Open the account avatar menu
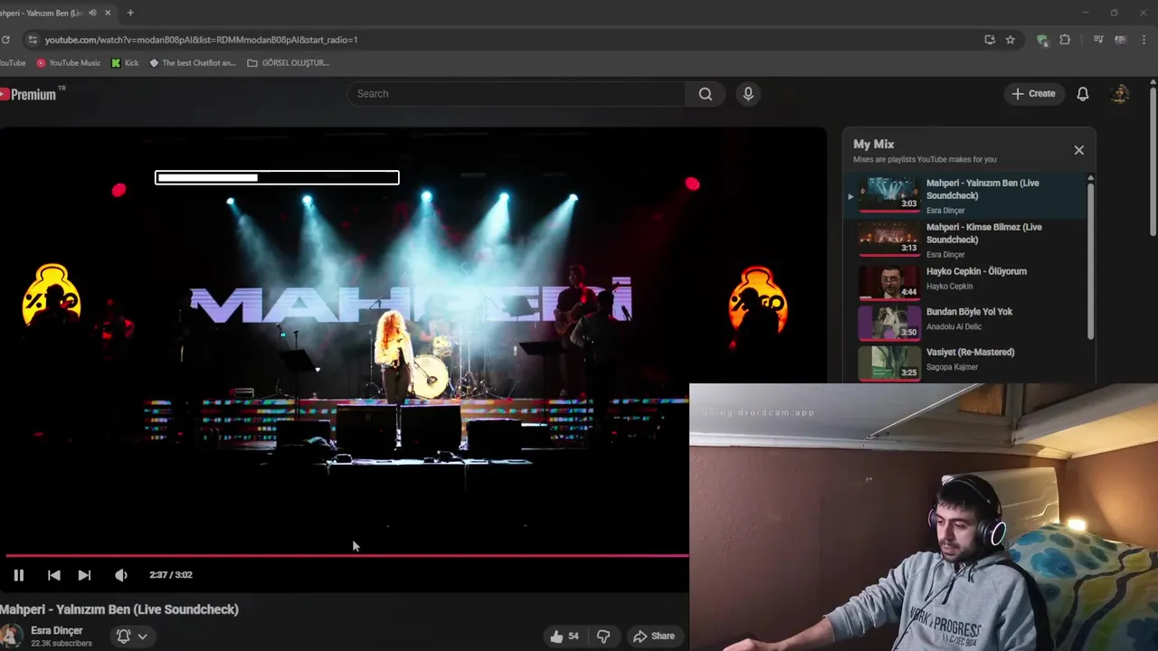This screenshot has width=1158, height=651. [1120, 94]
